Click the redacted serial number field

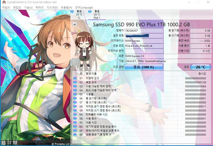[x=144, y=36]
